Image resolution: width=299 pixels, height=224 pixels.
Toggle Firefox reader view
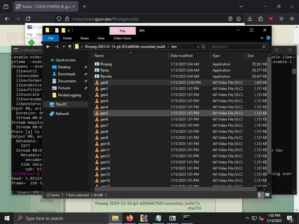pyautogui.click(x=230, y=19)
